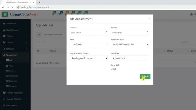Open Todays appointments in sidebar

click(12, 71)
